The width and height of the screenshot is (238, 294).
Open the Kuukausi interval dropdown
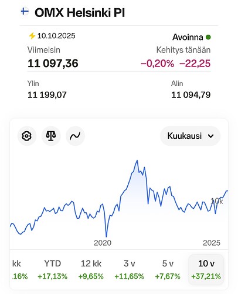[190, 136]
